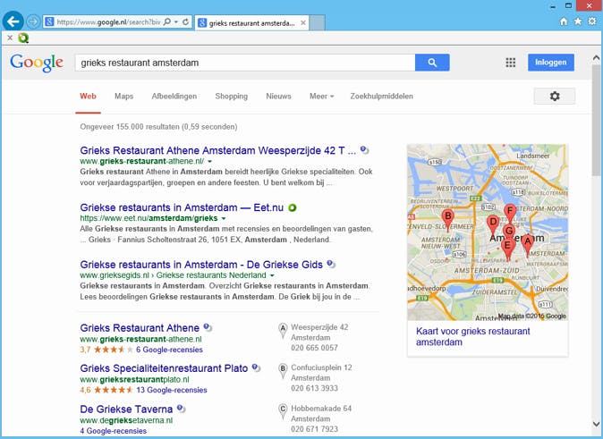Click the browser back arrow button
This screenshot has height=439, width=603.
[x=13, y=21]
